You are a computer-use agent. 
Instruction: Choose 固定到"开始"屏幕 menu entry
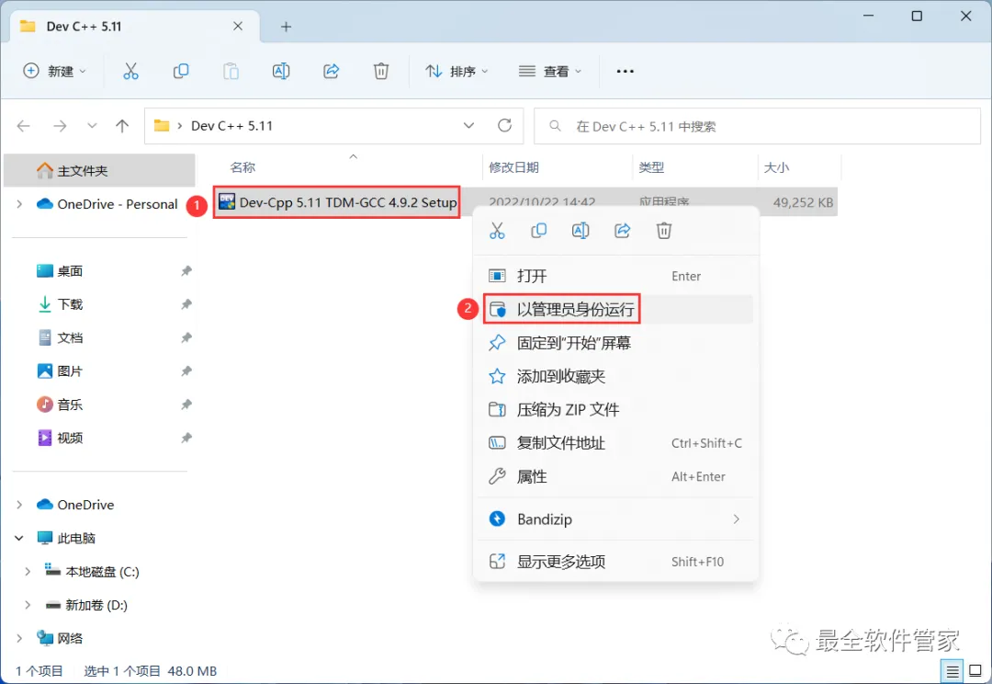pyautogui.click(x=615, y=343)
